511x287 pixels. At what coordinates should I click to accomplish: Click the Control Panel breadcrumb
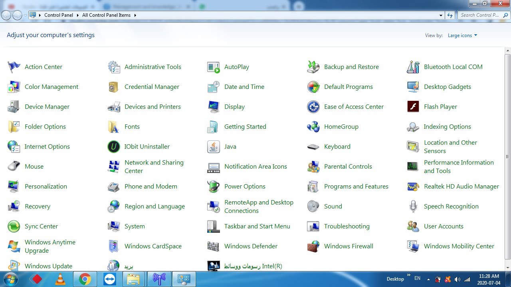[59, 15]
